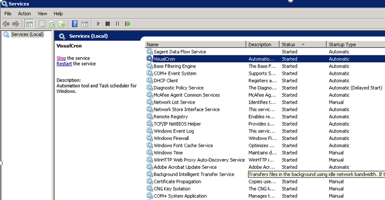Sort list by Startup Type column header
The height and width of the screenshot is (200, 385).
[343, 44]
